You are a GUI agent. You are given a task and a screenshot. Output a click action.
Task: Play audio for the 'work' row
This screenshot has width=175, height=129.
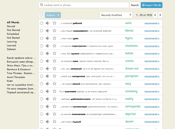47,23
